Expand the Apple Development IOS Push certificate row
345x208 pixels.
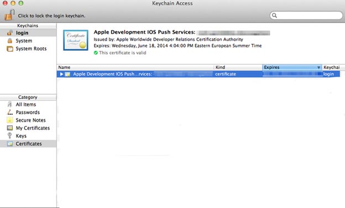click(61, 74)
